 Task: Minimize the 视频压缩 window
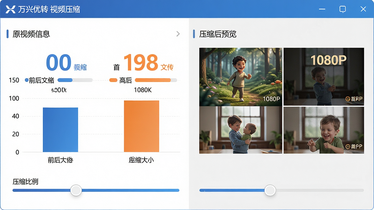(322, 9)
